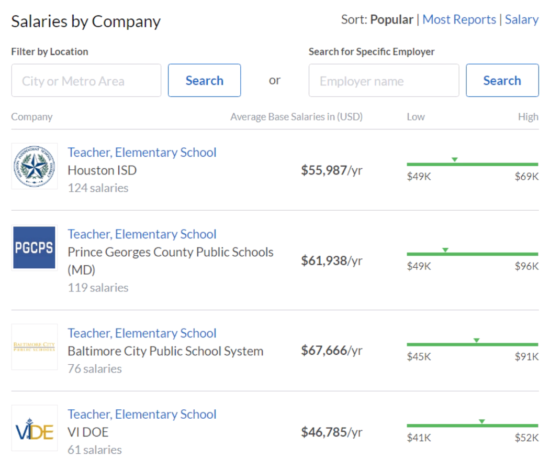Click the Company column header

click(x=31, y=116)
